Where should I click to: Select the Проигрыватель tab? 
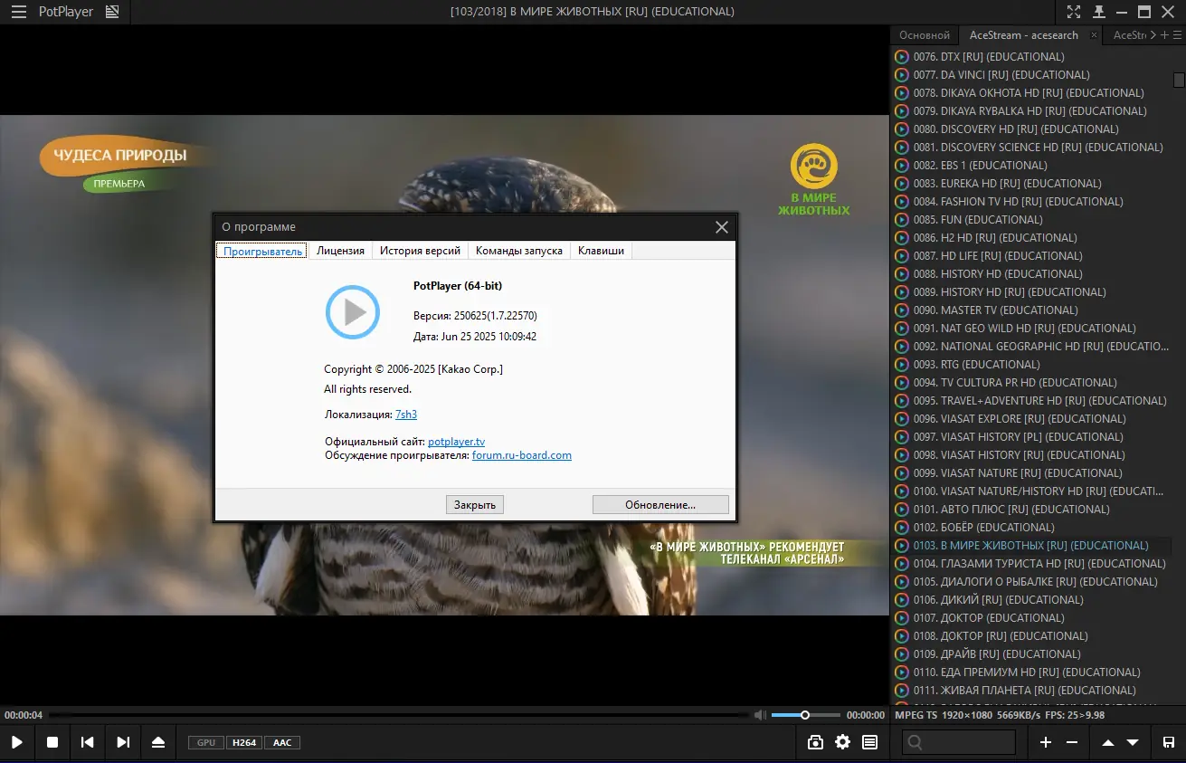tap(262, 251)
